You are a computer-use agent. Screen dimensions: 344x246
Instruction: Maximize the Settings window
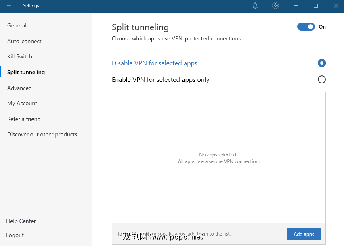[316, 6]
